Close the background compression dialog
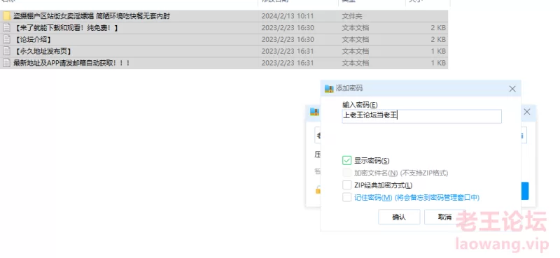 pos(527,112)
